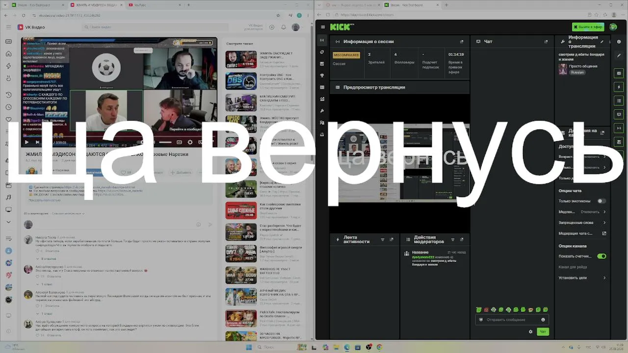Image resolution: width=628 pixels, height=353 pixels.
Task: Open chat settings gear beside the Чат button
Action: [530, 332]
